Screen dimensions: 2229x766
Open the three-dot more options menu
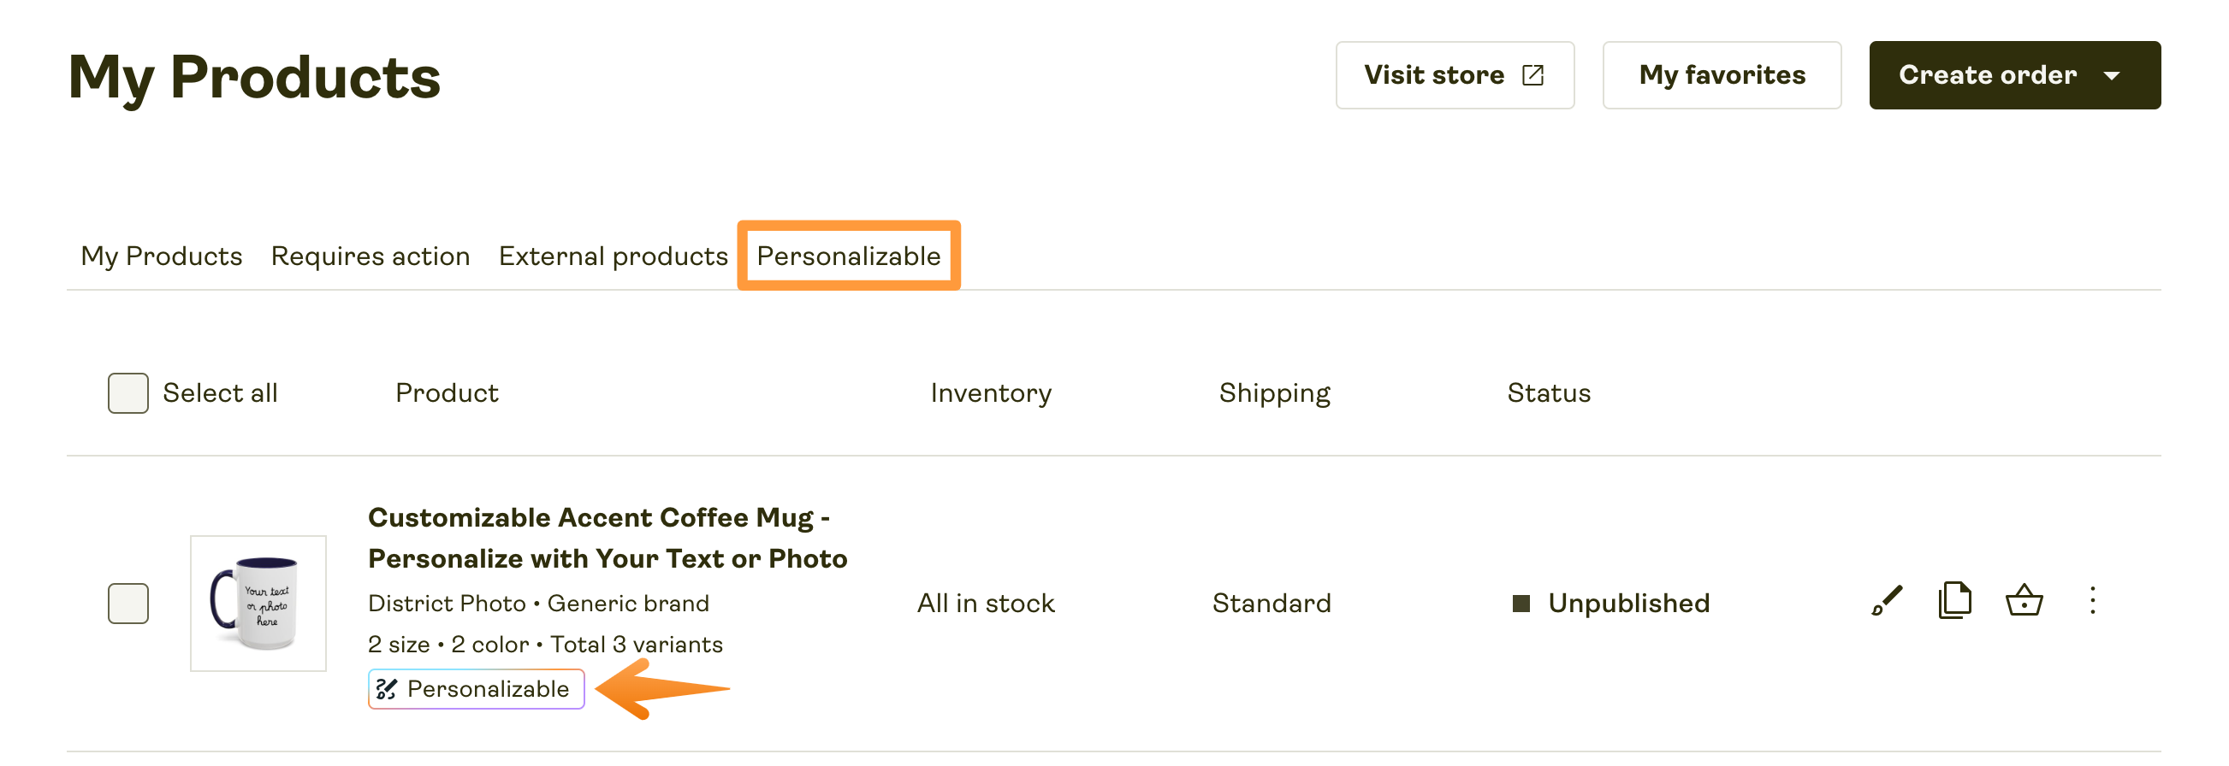pyautogui.click(x=2093, y=600)
